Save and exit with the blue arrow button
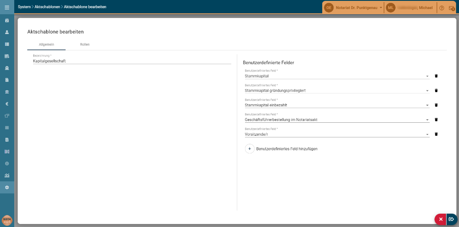459x227 pixels. tap(451, 219)
